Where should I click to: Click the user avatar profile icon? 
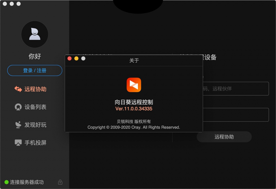pyautogui.click(x=34, y=34)
